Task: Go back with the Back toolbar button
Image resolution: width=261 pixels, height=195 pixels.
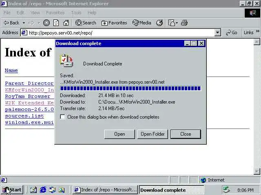Action: click(11, 23)
